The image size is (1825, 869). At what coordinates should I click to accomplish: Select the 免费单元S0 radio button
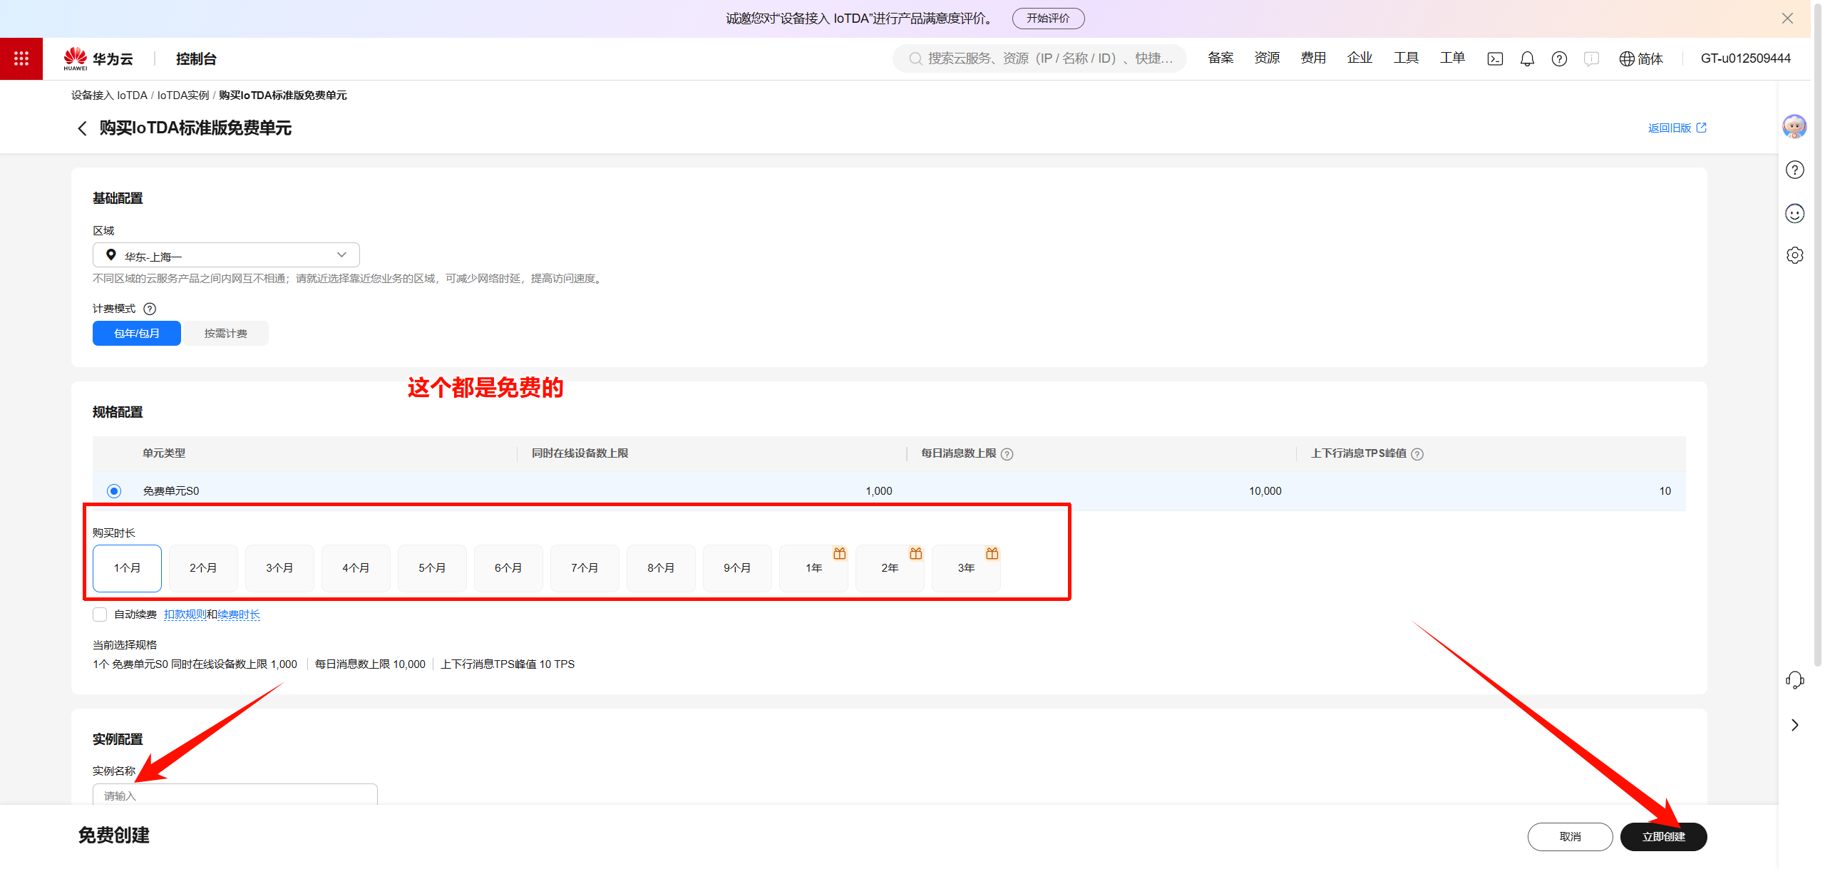click(x=114, y=491)
